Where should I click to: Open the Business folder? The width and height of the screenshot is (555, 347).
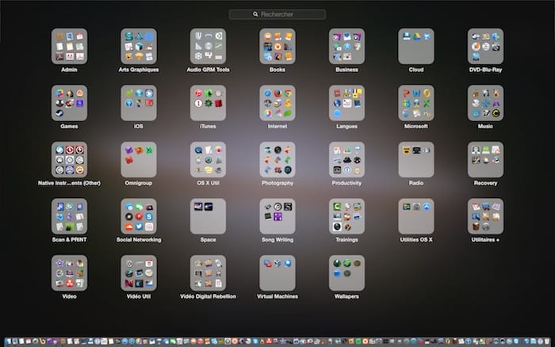coord(347,46)
